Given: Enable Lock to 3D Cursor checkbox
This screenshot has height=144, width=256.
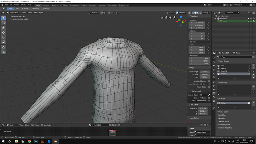Looking at the screenshot, I should click(x=209, y=98).
